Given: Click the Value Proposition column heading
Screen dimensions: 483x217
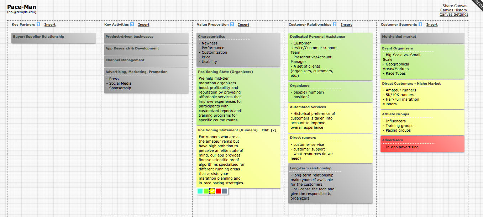Looking at the screenshot, I should click(213, 25).
